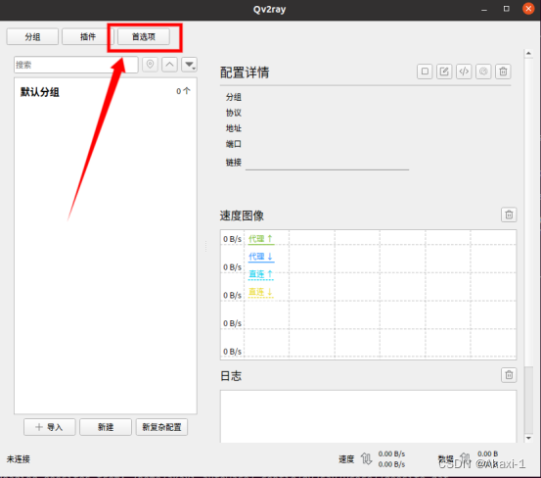Clear the 日志 log with trash icon
The image size is (541, 478).
click(509, 375)
